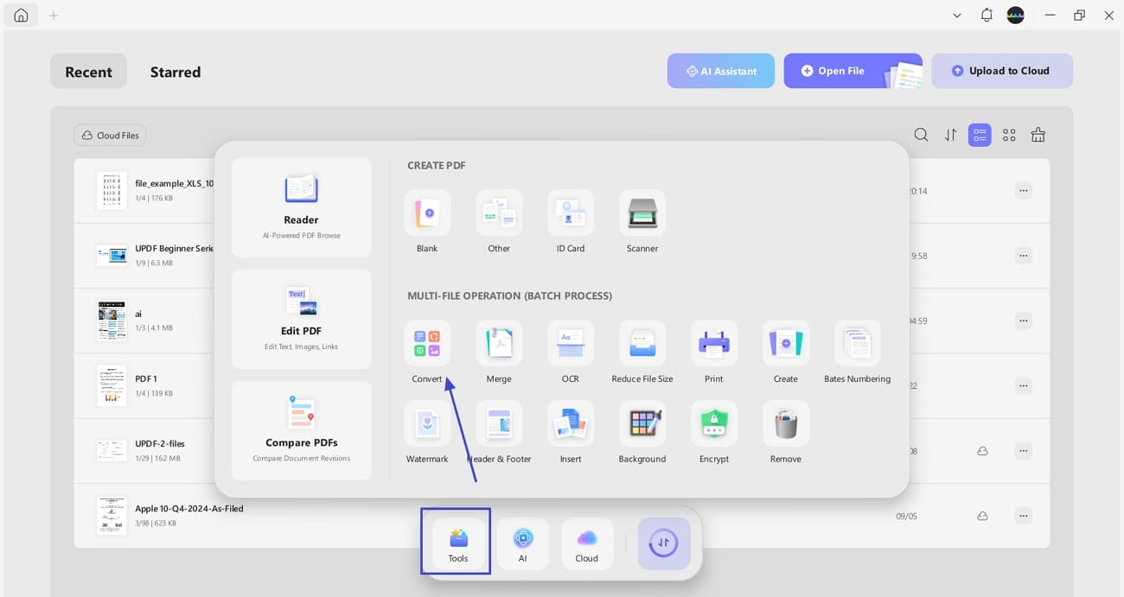The width and height of the screenshot is (1124, 597).
Task: Open the user account avatar
Action: point(1016,16)
